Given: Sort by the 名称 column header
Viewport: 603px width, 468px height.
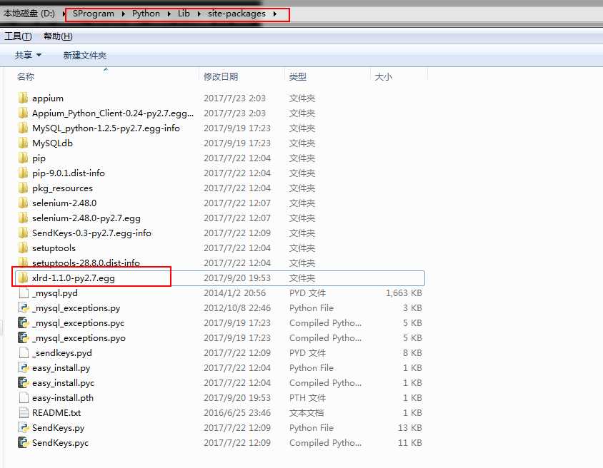Looking at the screenshot, I should click(26, 77).
